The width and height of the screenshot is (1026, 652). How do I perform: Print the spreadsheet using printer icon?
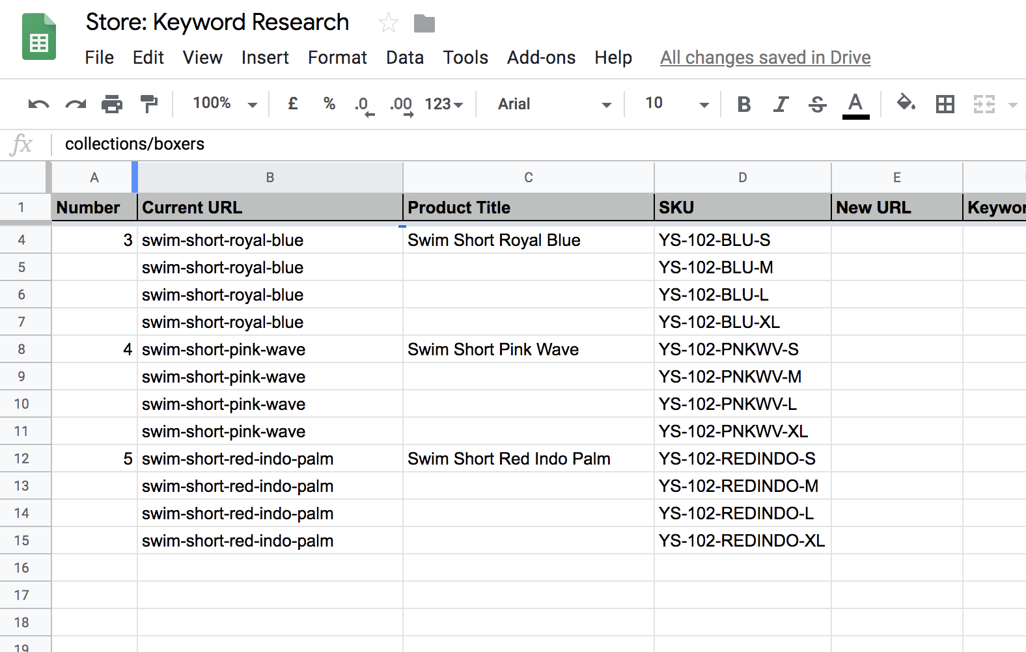click(x=112, y=104)
